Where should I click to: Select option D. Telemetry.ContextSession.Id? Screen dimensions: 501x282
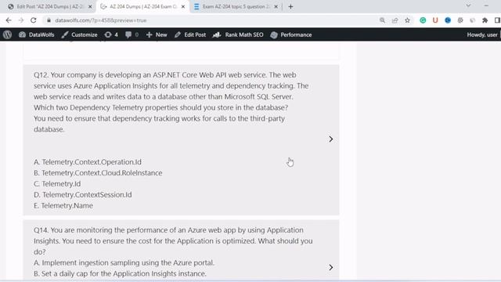83,194
